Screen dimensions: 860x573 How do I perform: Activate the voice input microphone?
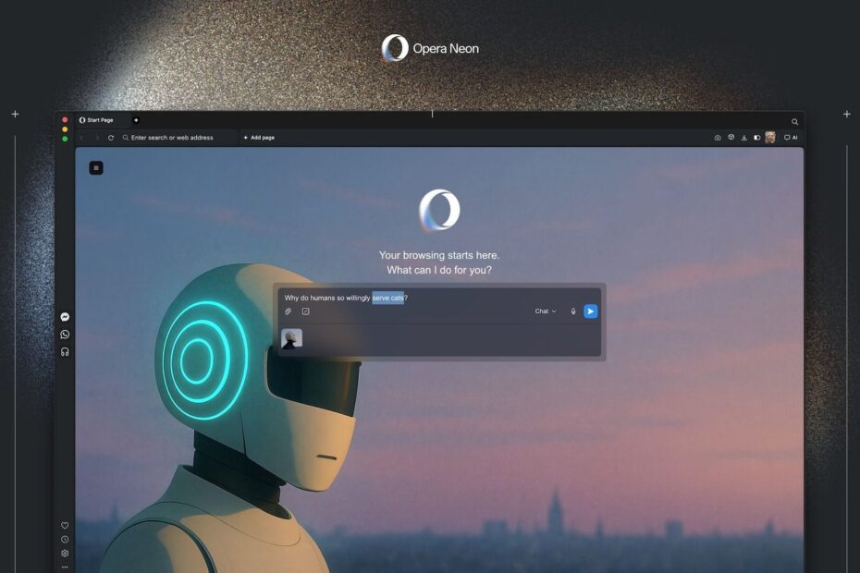coord(573,311)
